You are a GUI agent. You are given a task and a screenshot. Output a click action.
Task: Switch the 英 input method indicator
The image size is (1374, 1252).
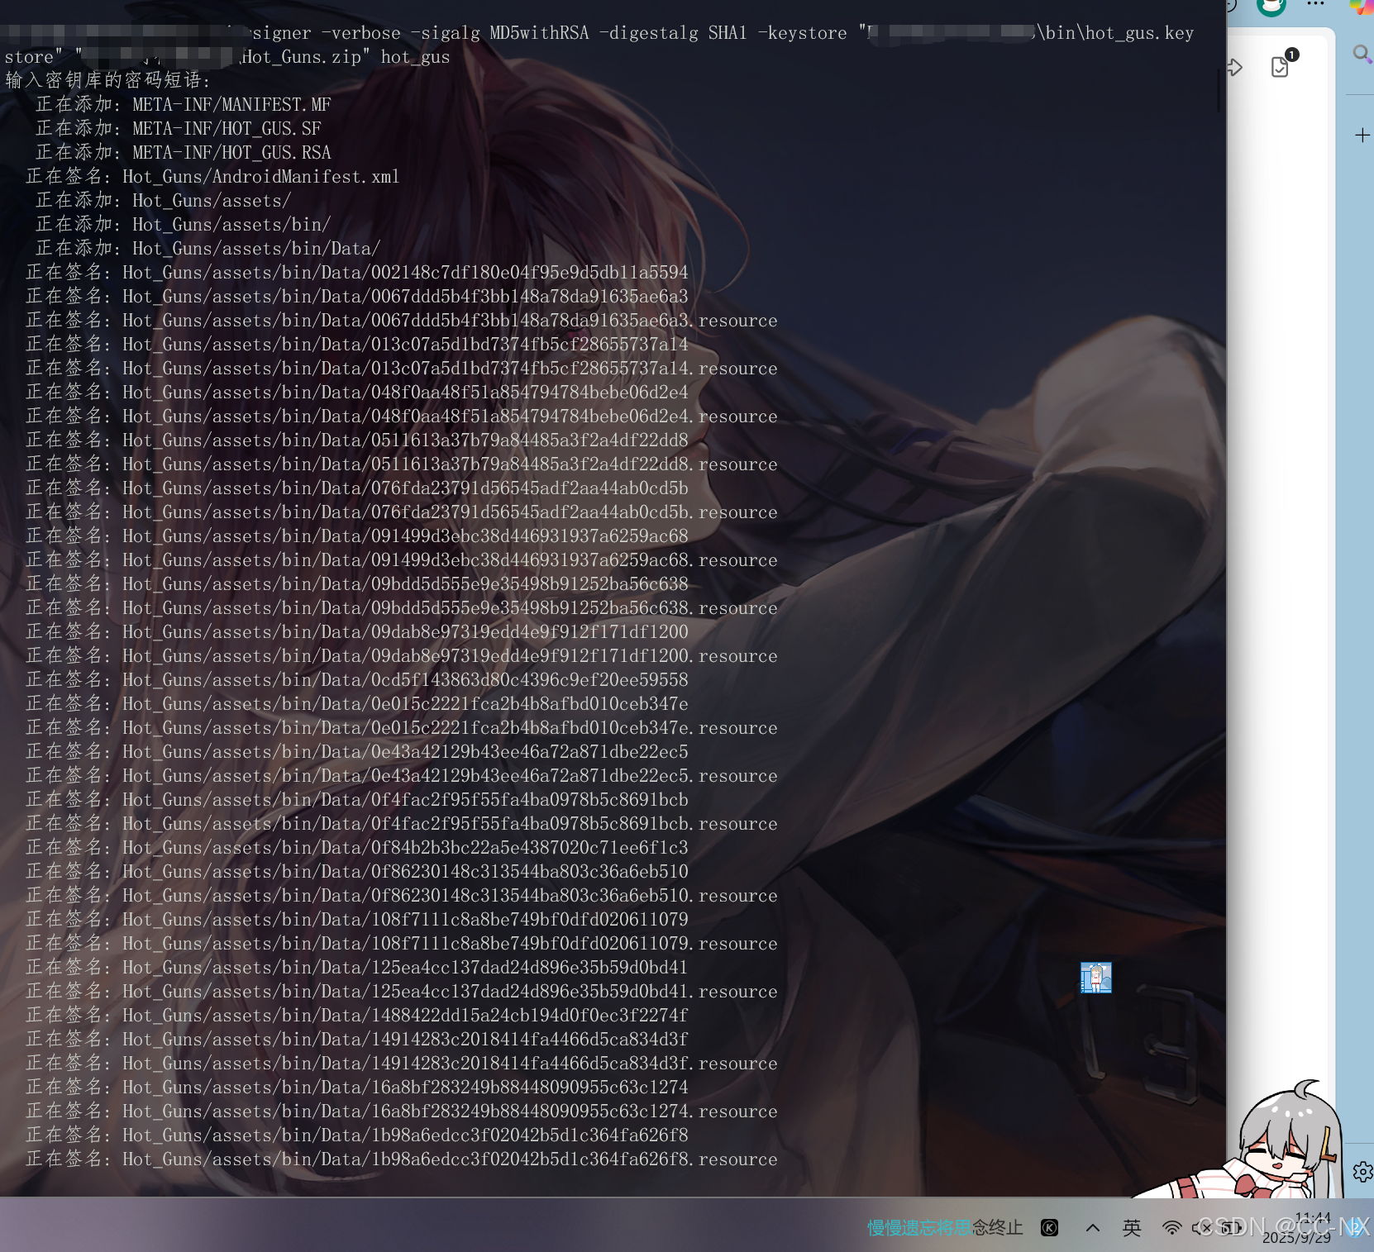tap(1132, 1228)
